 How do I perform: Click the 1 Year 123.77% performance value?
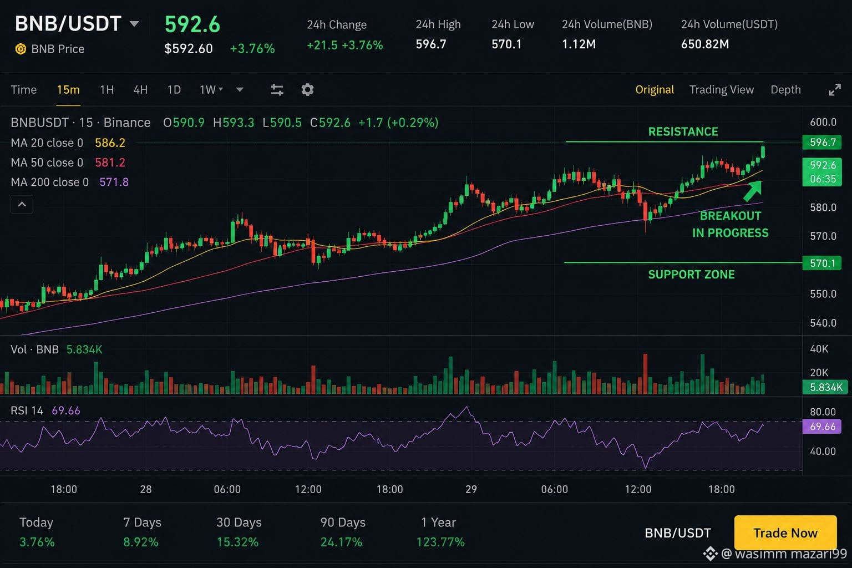440,542
